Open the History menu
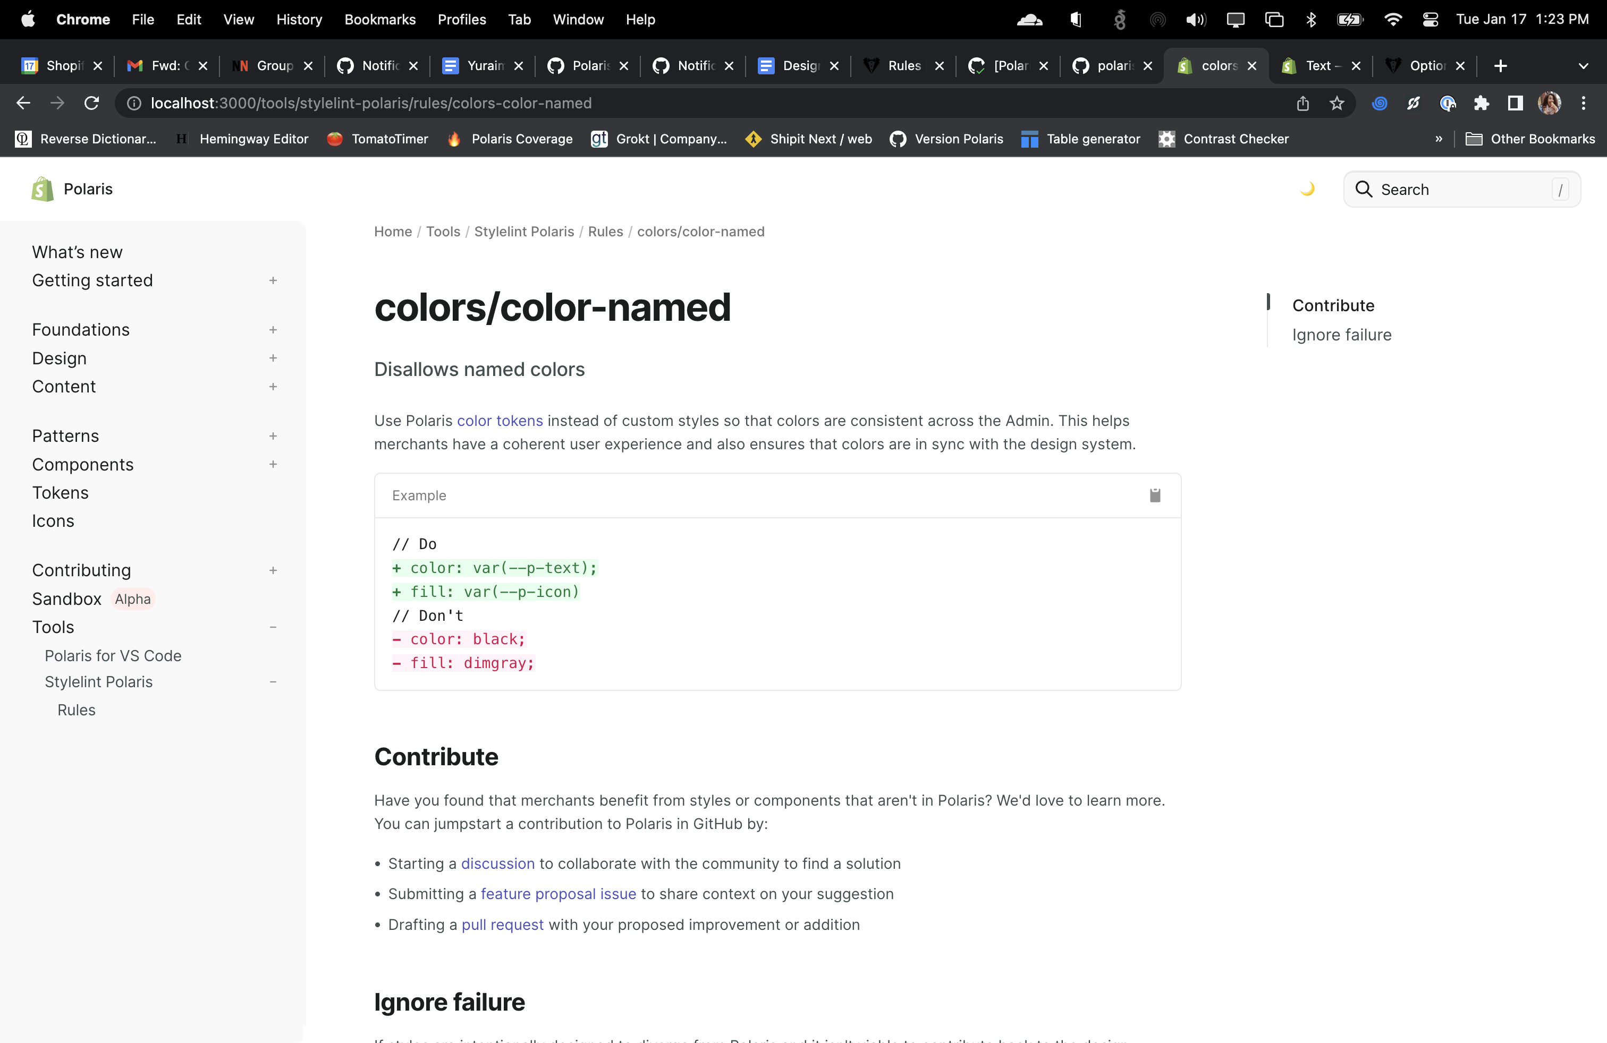The image size is (1607, 1043). 299,20
